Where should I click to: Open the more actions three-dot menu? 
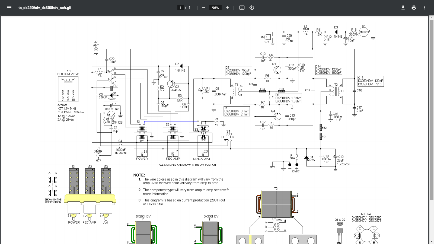425,8
